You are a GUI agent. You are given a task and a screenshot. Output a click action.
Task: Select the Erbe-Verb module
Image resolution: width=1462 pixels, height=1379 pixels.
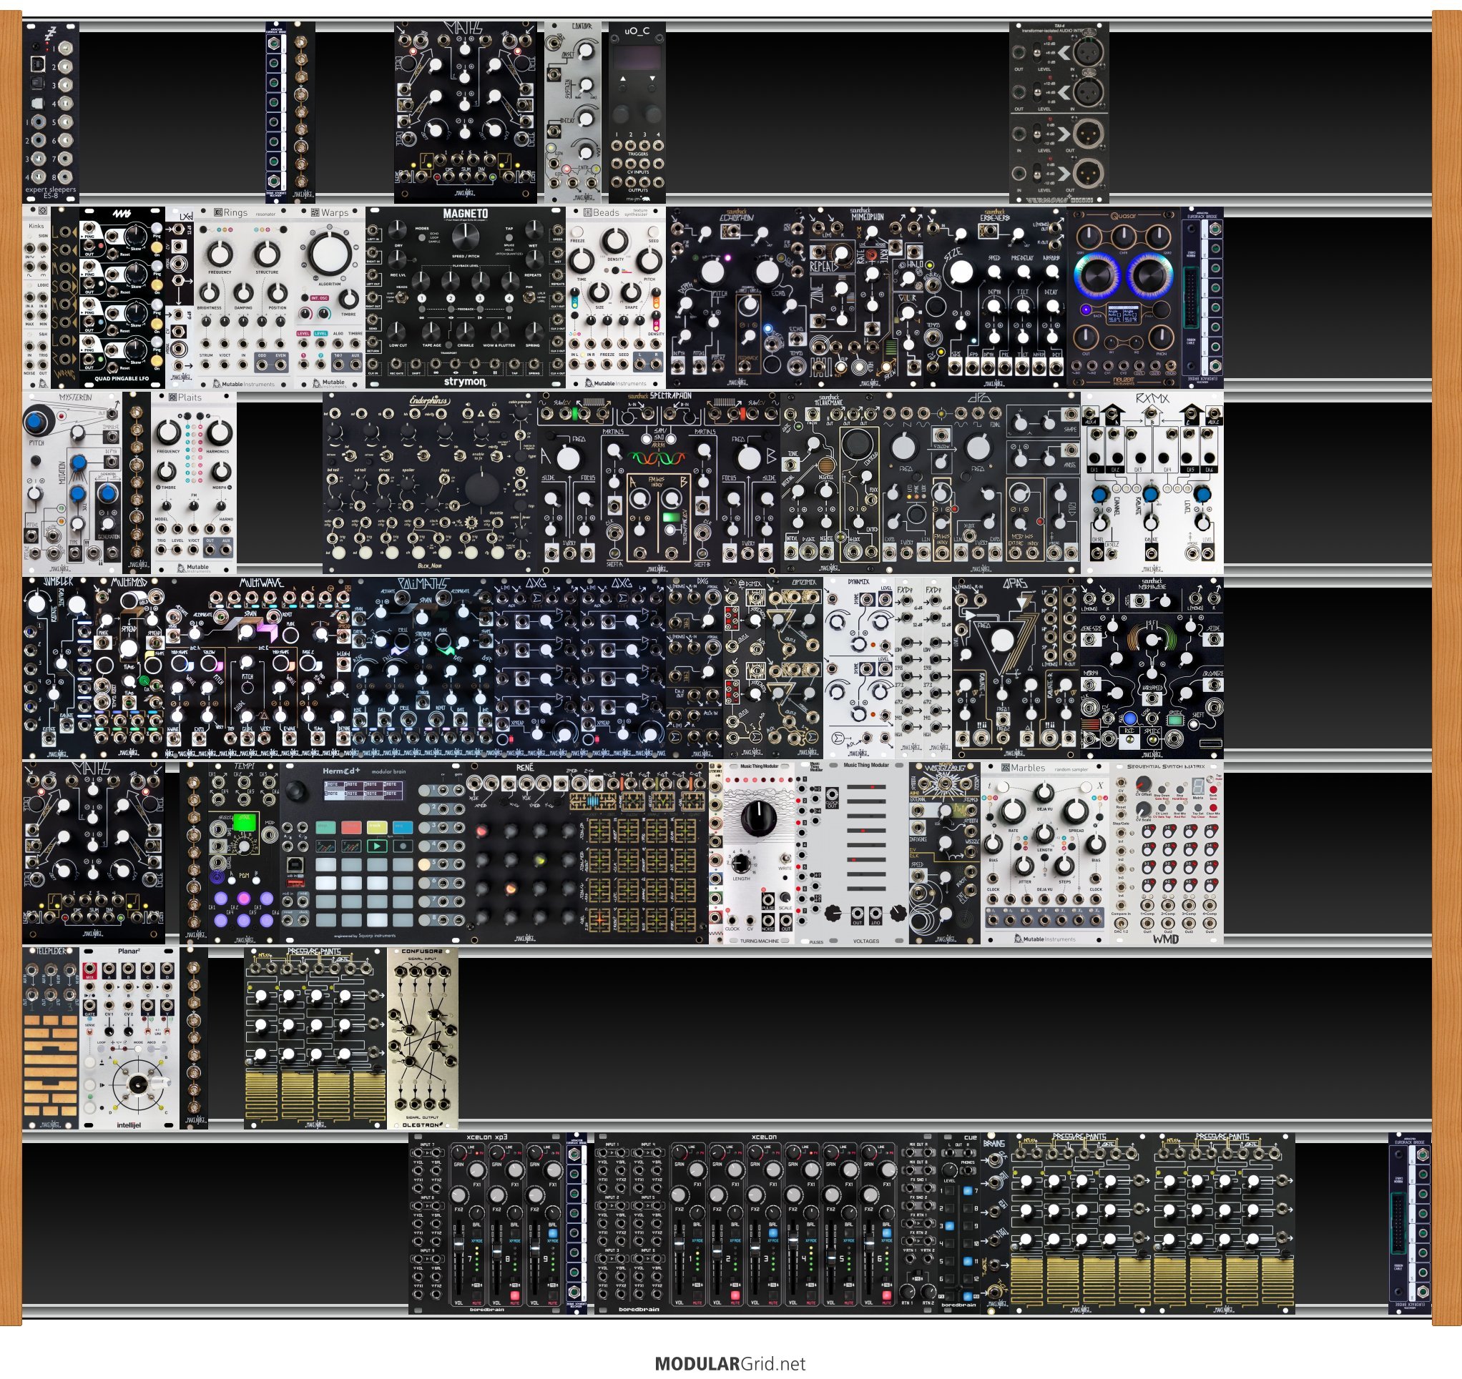pos(995,297)
